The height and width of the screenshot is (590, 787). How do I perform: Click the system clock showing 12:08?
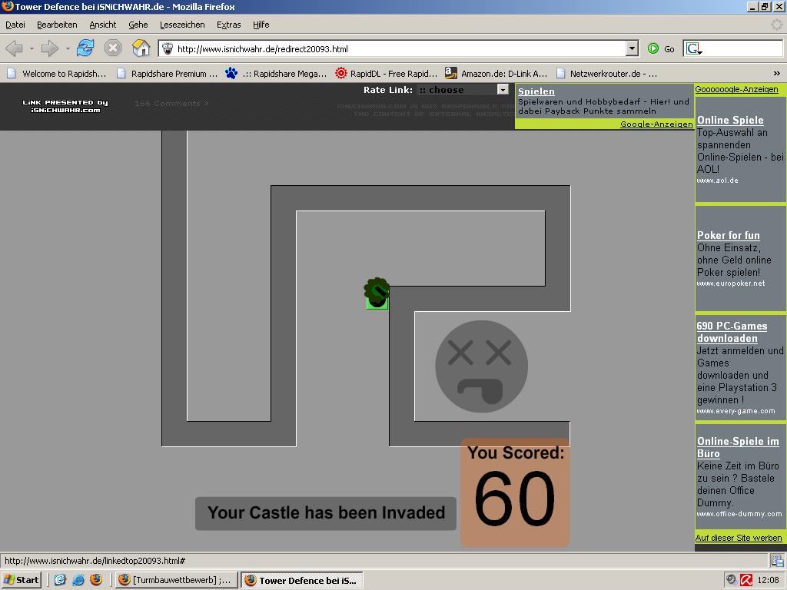tap(768, 580)
